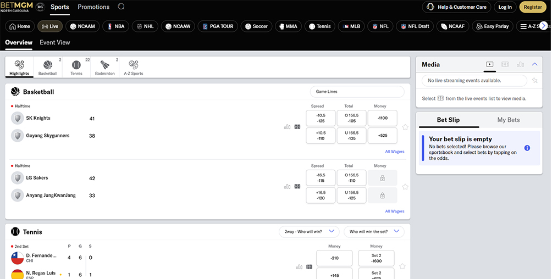Favorite the Fernandez tennis match star

click(402, 267)
